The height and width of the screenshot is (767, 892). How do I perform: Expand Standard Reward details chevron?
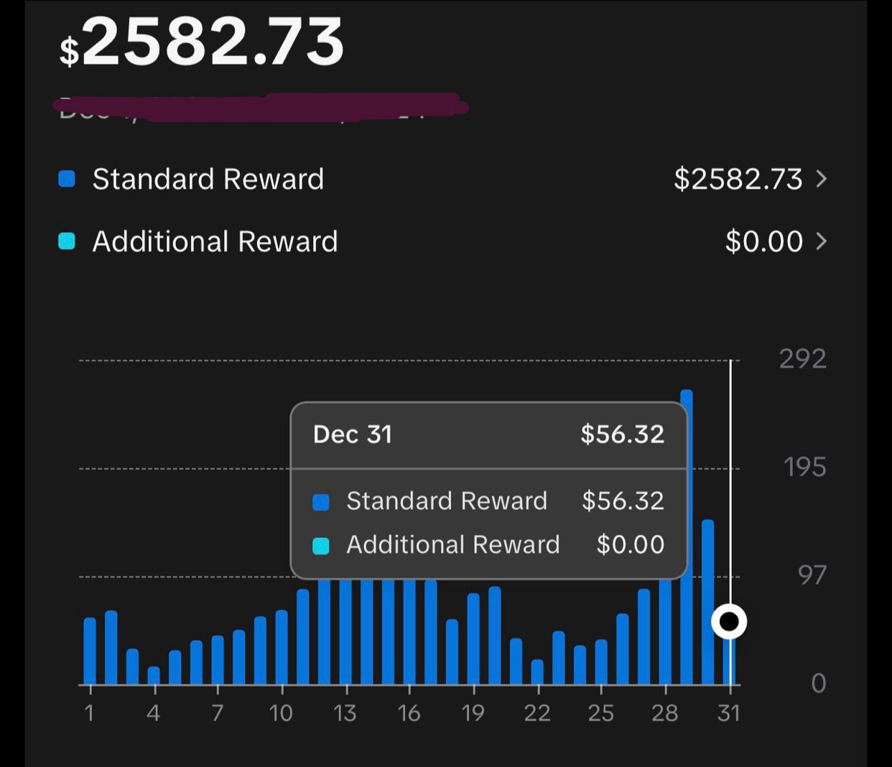tap(822, 179)
